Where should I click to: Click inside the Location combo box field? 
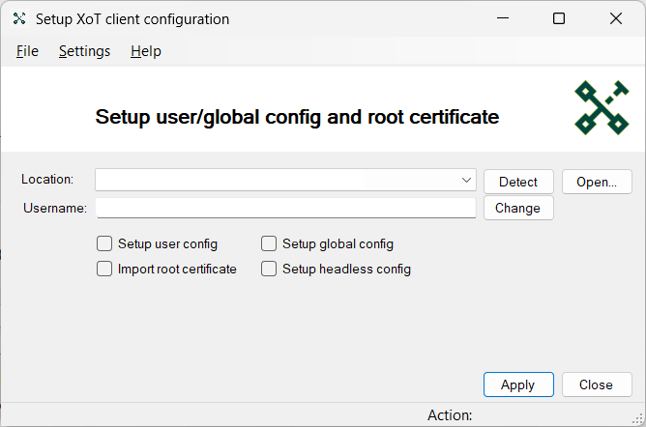point(285,181)
